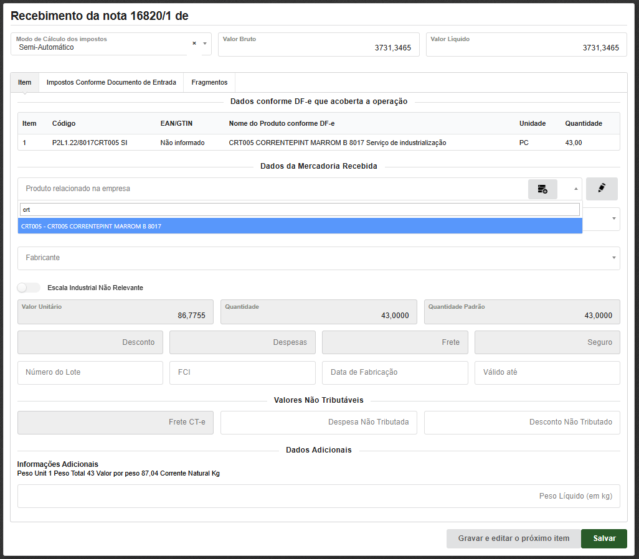Click the Despesa Não Tributada field
Screen dimensions: 639x559
point(318,423)
